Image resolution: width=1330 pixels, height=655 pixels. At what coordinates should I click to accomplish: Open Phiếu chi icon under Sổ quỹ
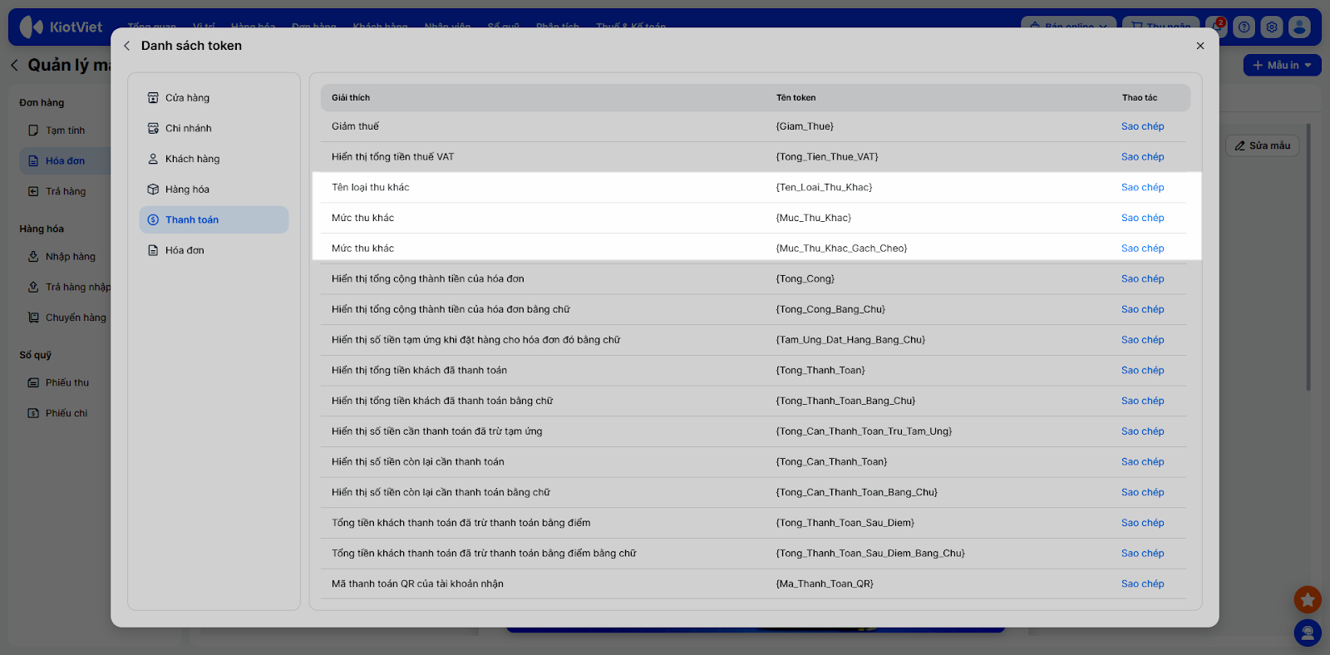coord(33,413)
